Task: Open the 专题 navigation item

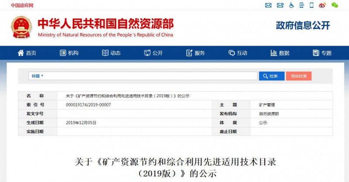Action: [322, 53]
